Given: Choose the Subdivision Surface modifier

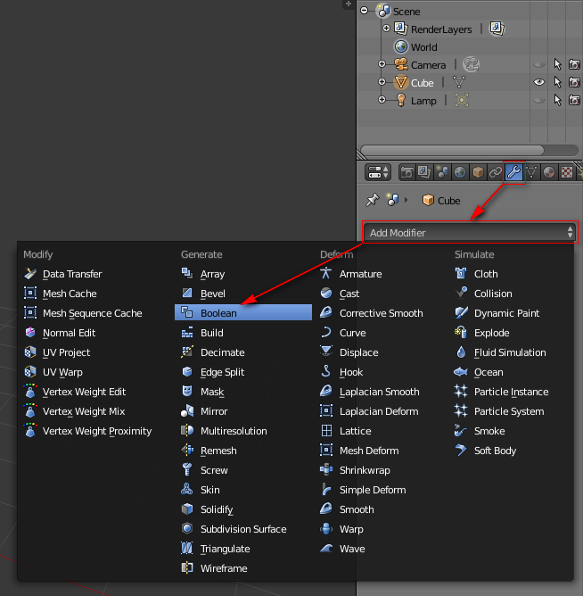Looking at the screenshot, I should [243, 529].
